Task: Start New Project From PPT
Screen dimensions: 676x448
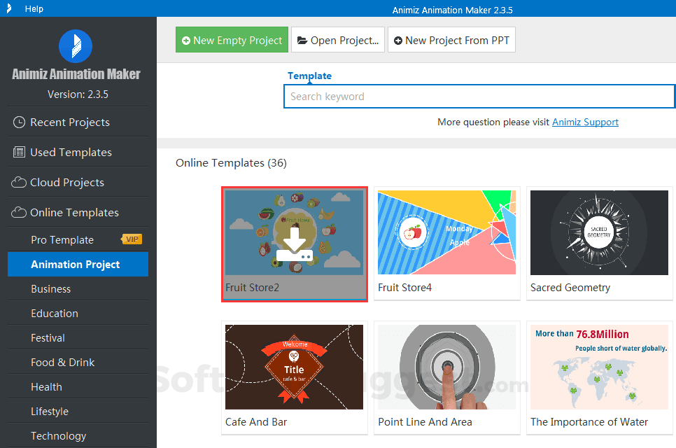Action: tap(451, 40)
